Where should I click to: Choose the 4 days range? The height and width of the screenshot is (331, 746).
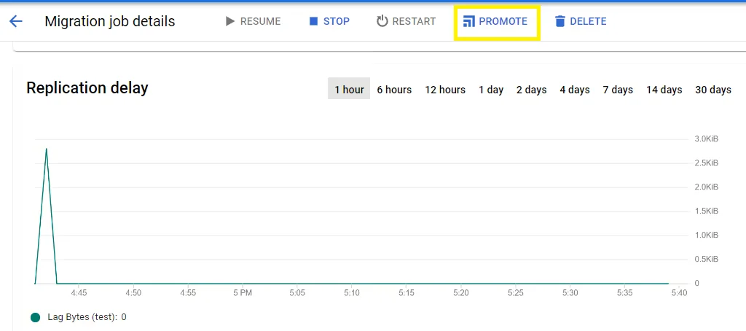coord(574,90)
